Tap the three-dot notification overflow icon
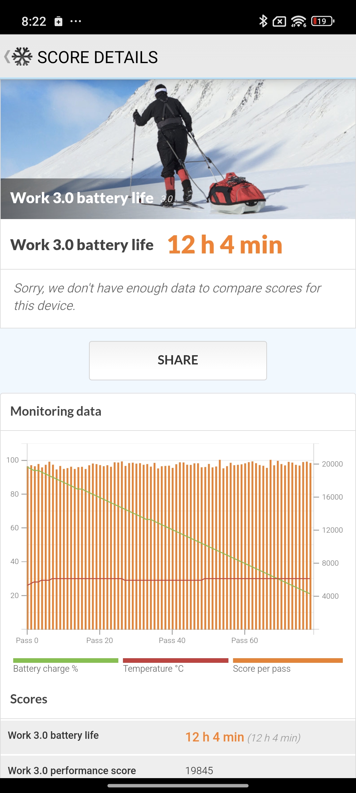Image resolution: width=356 pixels, height=793 pixels. (76, 21)
